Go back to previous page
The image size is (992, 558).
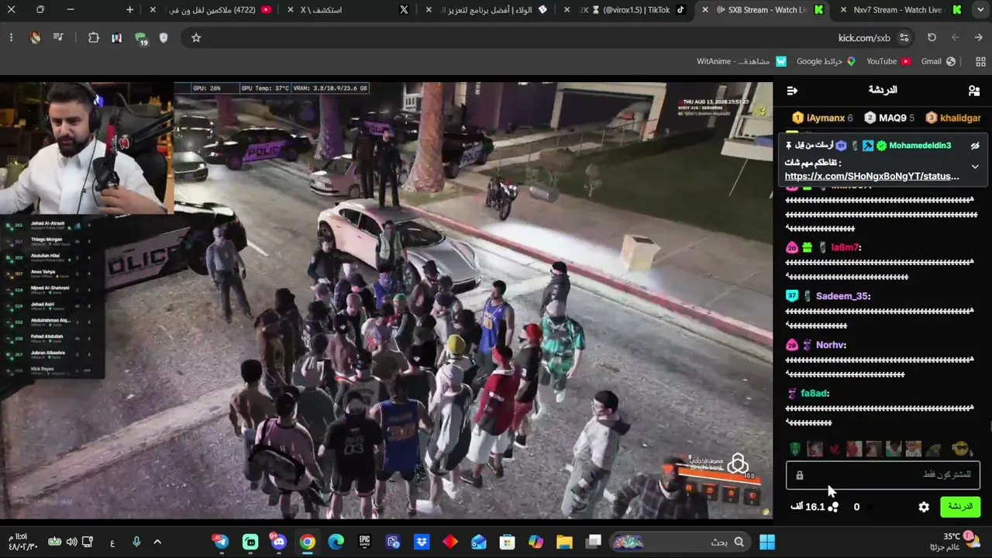(978, 38)
